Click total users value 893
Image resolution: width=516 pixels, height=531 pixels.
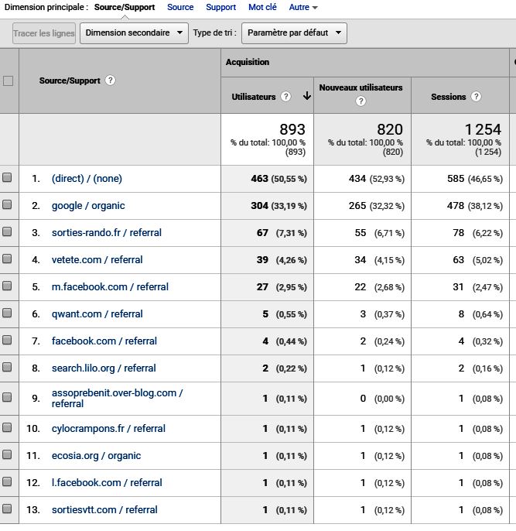292,129
